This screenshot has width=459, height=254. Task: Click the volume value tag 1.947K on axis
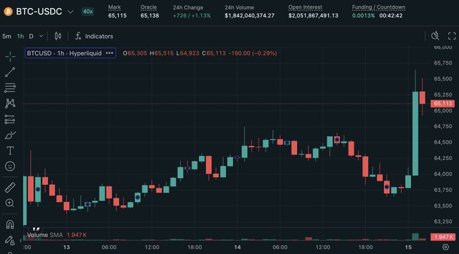[x=443, y=236]
